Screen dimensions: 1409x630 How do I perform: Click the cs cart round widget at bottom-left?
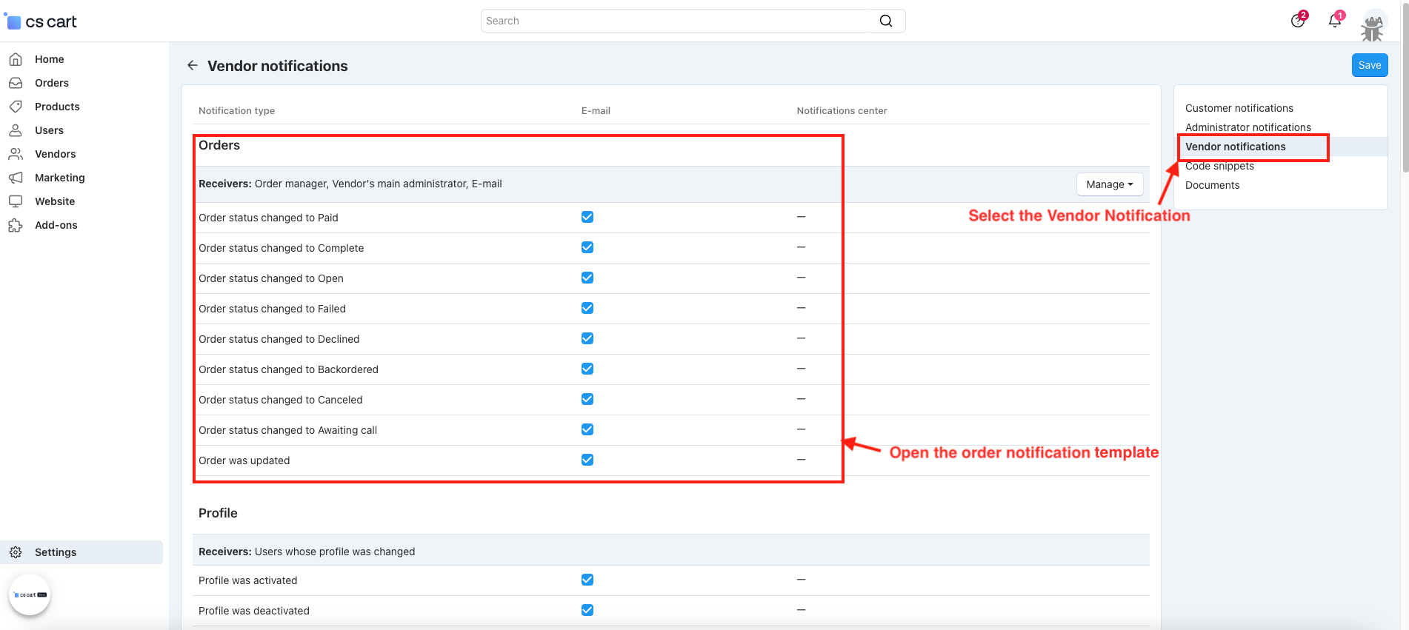tap(30, 594)
